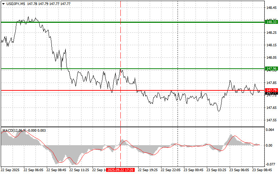
Task: Click the green 148.33 price label
Action: [x=270, y=22]
